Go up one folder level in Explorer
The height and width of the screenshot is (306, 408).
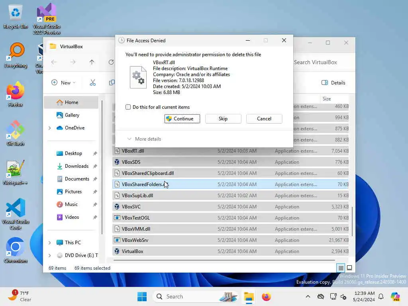92,62
